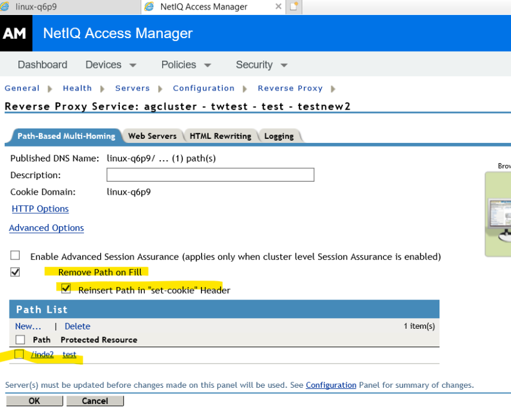511x411 pixels.
Task: Expand the Policies dropdown menu
Action: pos(186,64)
